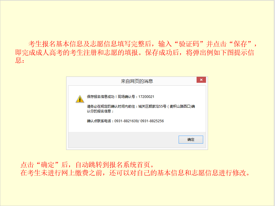Click the quoted word 确定 in the bottom red text
Screen dimensions: 275x206
[48, 165]
